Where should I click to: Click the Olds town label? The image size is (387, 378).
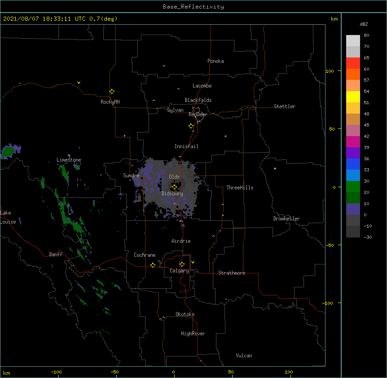(x=174, y=177)
